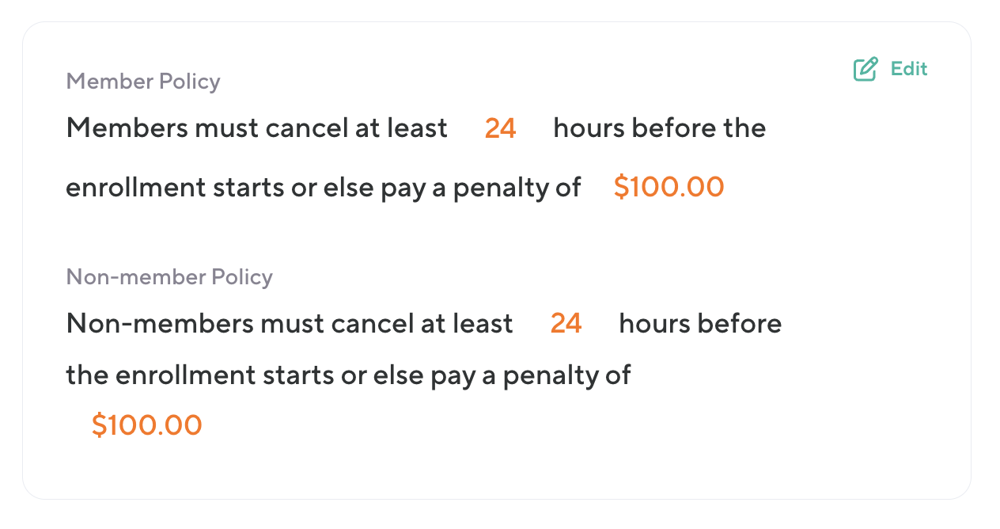
Task: Click the Edit pencil icon
Action: coord(866,70)
